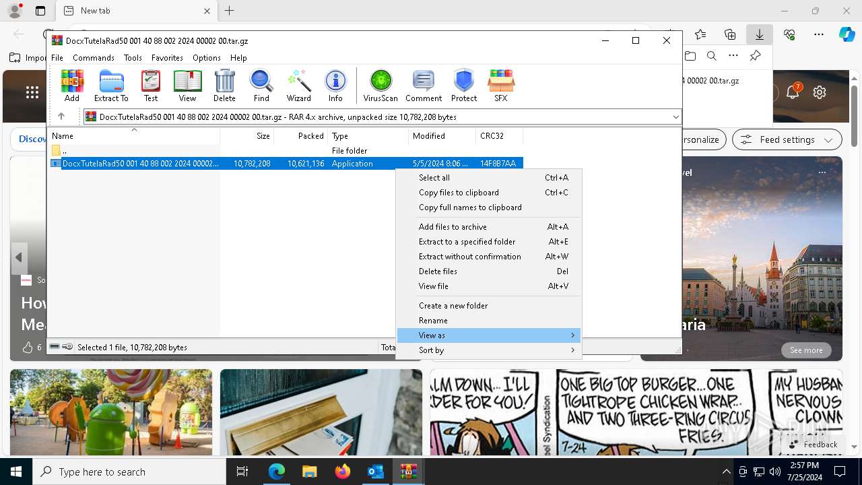The height and width of the screenshot is (485, 862).
Task: Click the previous carousel arrow
Action: tap(19, 257)
